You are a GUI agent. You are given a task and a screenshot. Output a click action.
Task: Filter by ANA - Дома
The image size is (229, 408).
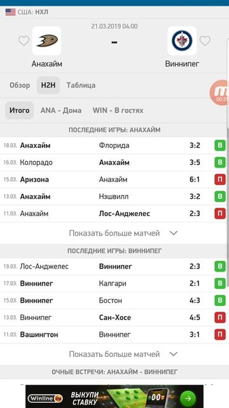pos(61,110)
